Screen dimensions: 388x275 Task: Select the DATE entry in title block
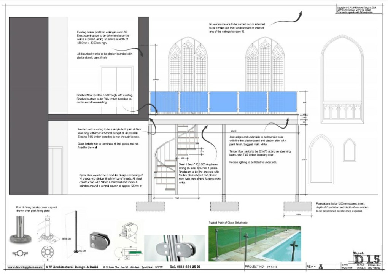347,267
